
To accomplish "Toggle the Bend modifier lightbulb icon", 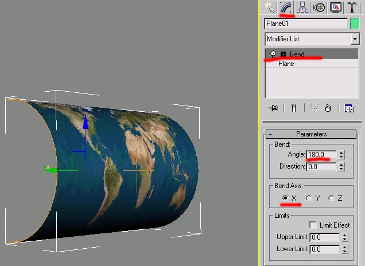I will coord(273,54).
